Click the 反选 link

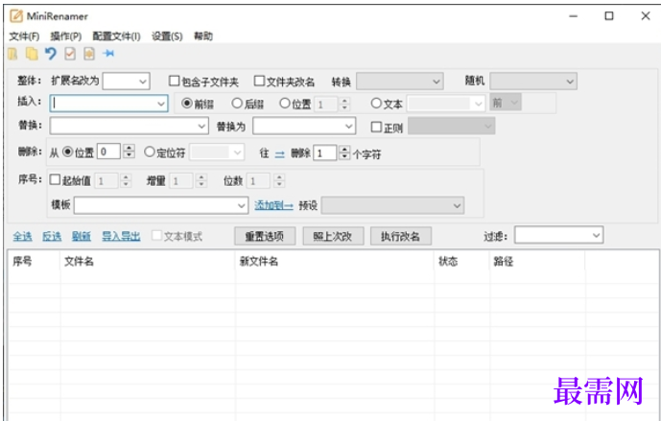coord(52,237)
